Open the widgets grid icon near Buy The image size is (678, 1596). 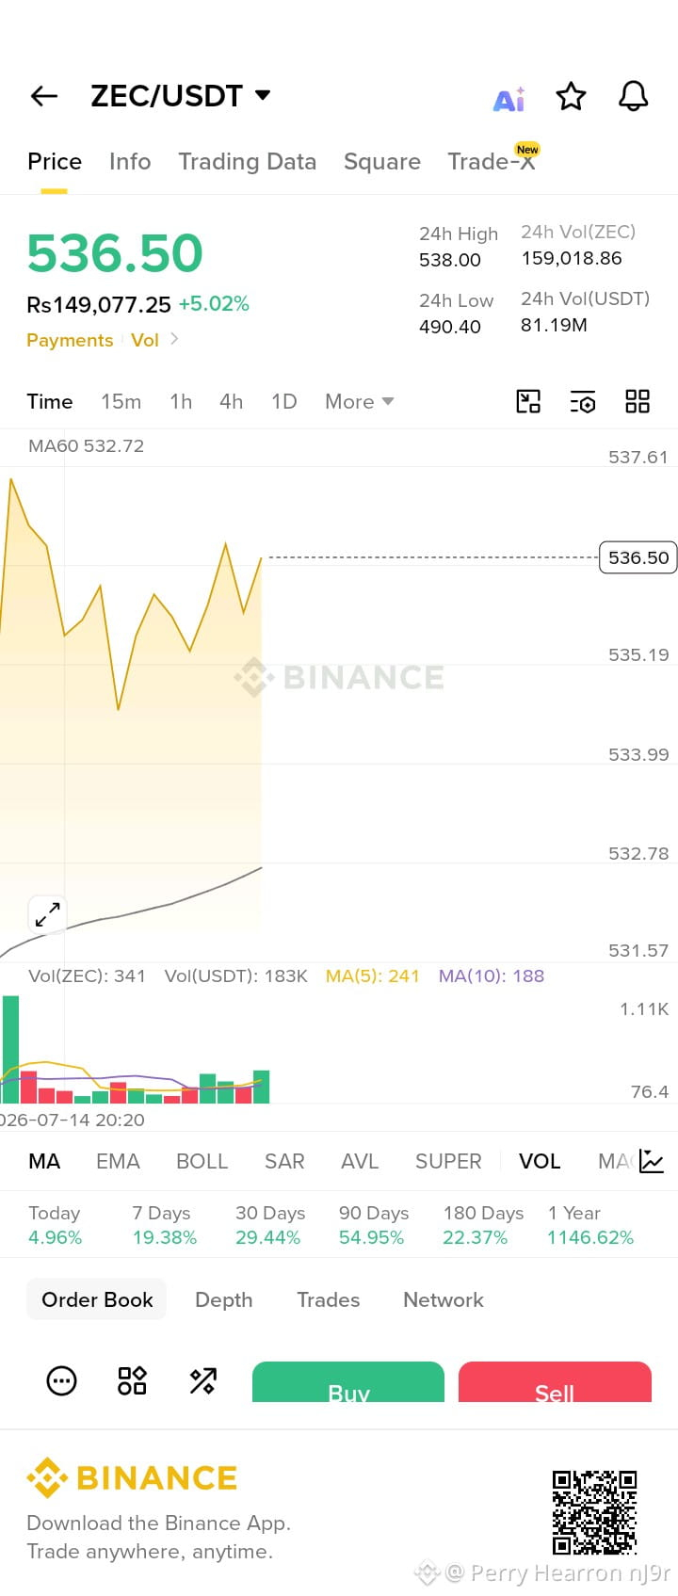coord(132,1381)
